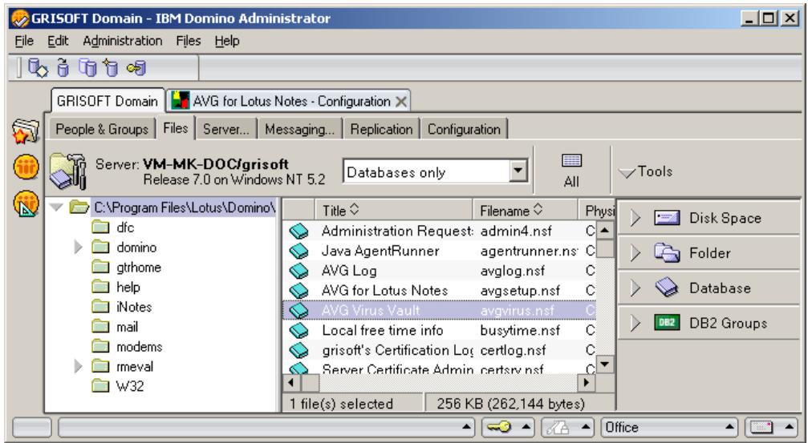
Task: Switch to People & Groups tab
Action: pos(102,129)
